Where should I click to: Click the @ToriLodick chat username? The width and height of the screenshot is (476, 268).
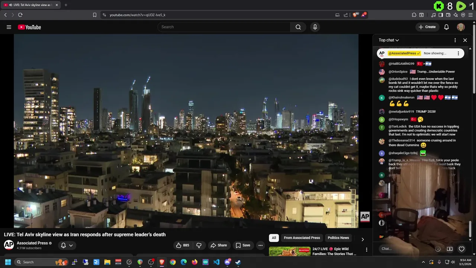click(398, 127)
